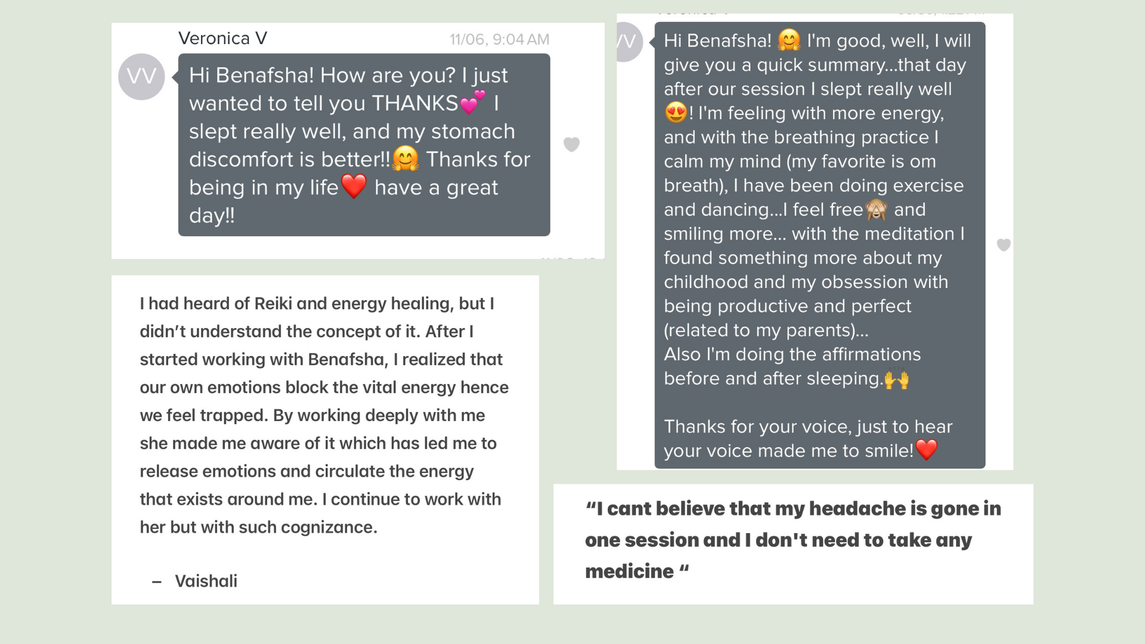
Task: Click the hugging emoji after 'Hi Benafsha!' right
Action: pos(789,40)
